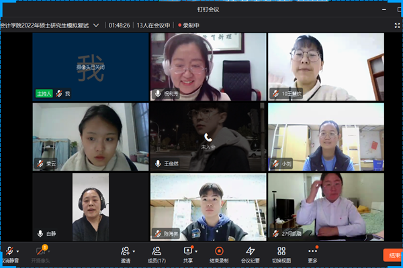Select 祝利芳's video tile

click(208, 66)
